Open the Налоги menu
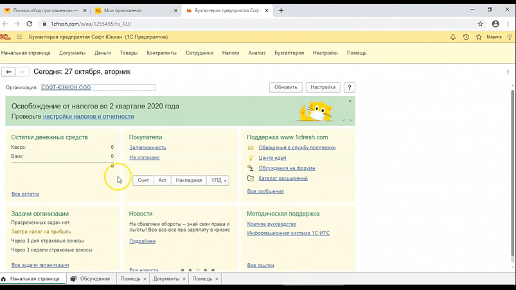Screen dimensions: 516x290 click(231, 53)
